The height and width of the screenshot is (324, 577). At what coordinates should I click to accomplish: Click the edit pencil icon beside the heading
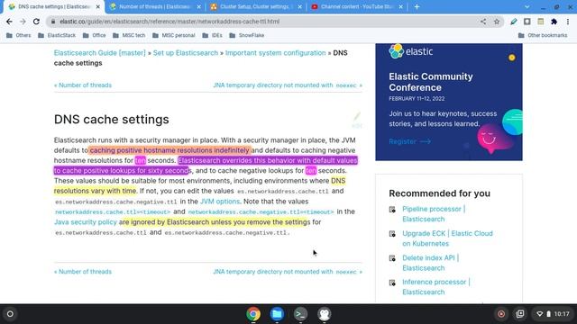(357, 120)
